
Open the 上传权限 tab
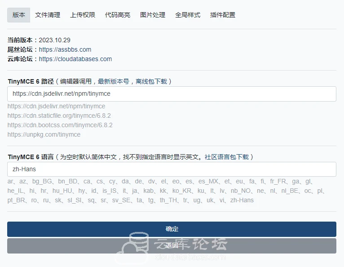click(x=83, y=15)
